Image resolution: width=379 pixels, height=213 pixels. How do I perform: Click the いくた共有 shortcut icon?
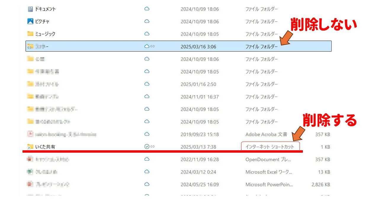30,147
